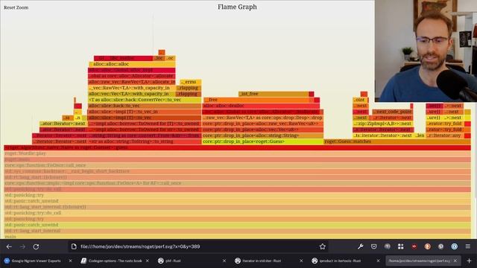Open the browser hamburger menu
This screenshot has width=477, height=268.
[468, 246]
